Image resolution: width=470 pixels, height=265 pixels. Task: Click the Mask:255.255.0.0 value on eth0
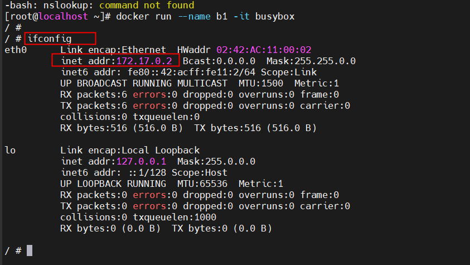pos(311,61)
